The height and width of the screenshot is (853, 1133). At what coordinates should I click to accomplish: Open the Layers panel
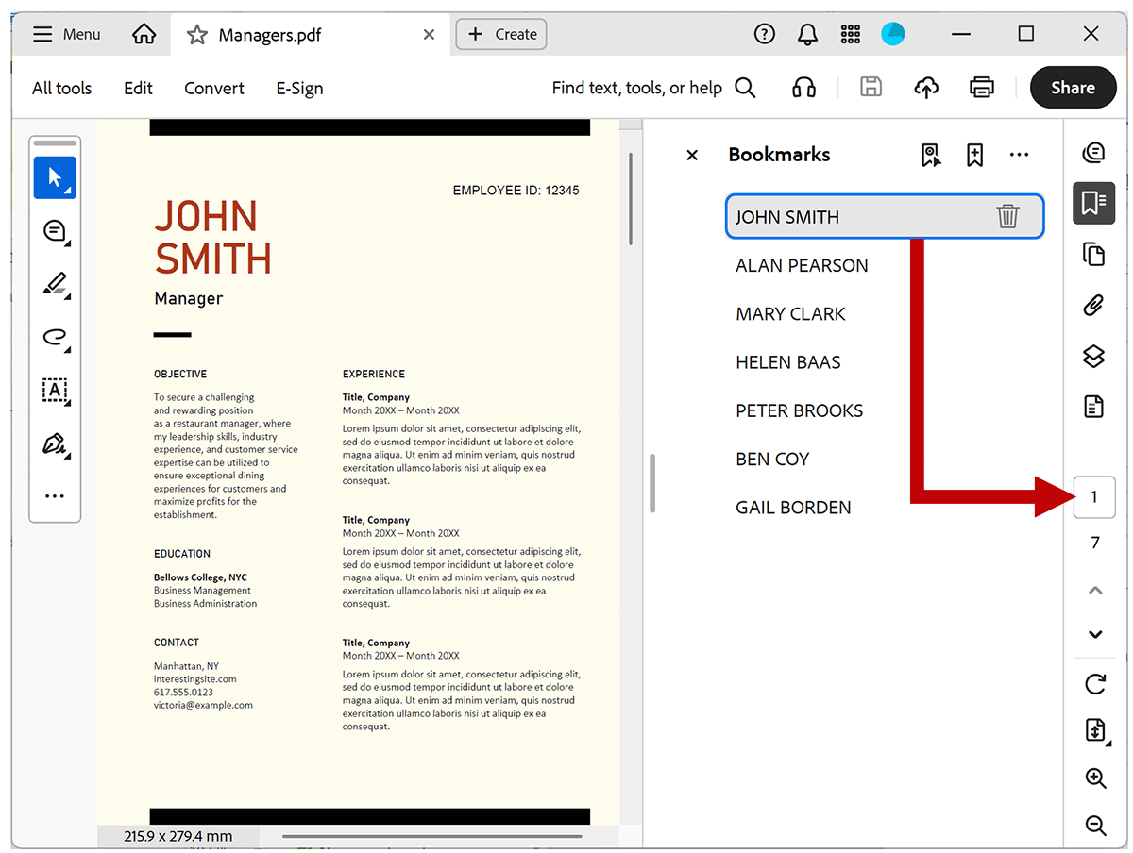point(1094,356)
